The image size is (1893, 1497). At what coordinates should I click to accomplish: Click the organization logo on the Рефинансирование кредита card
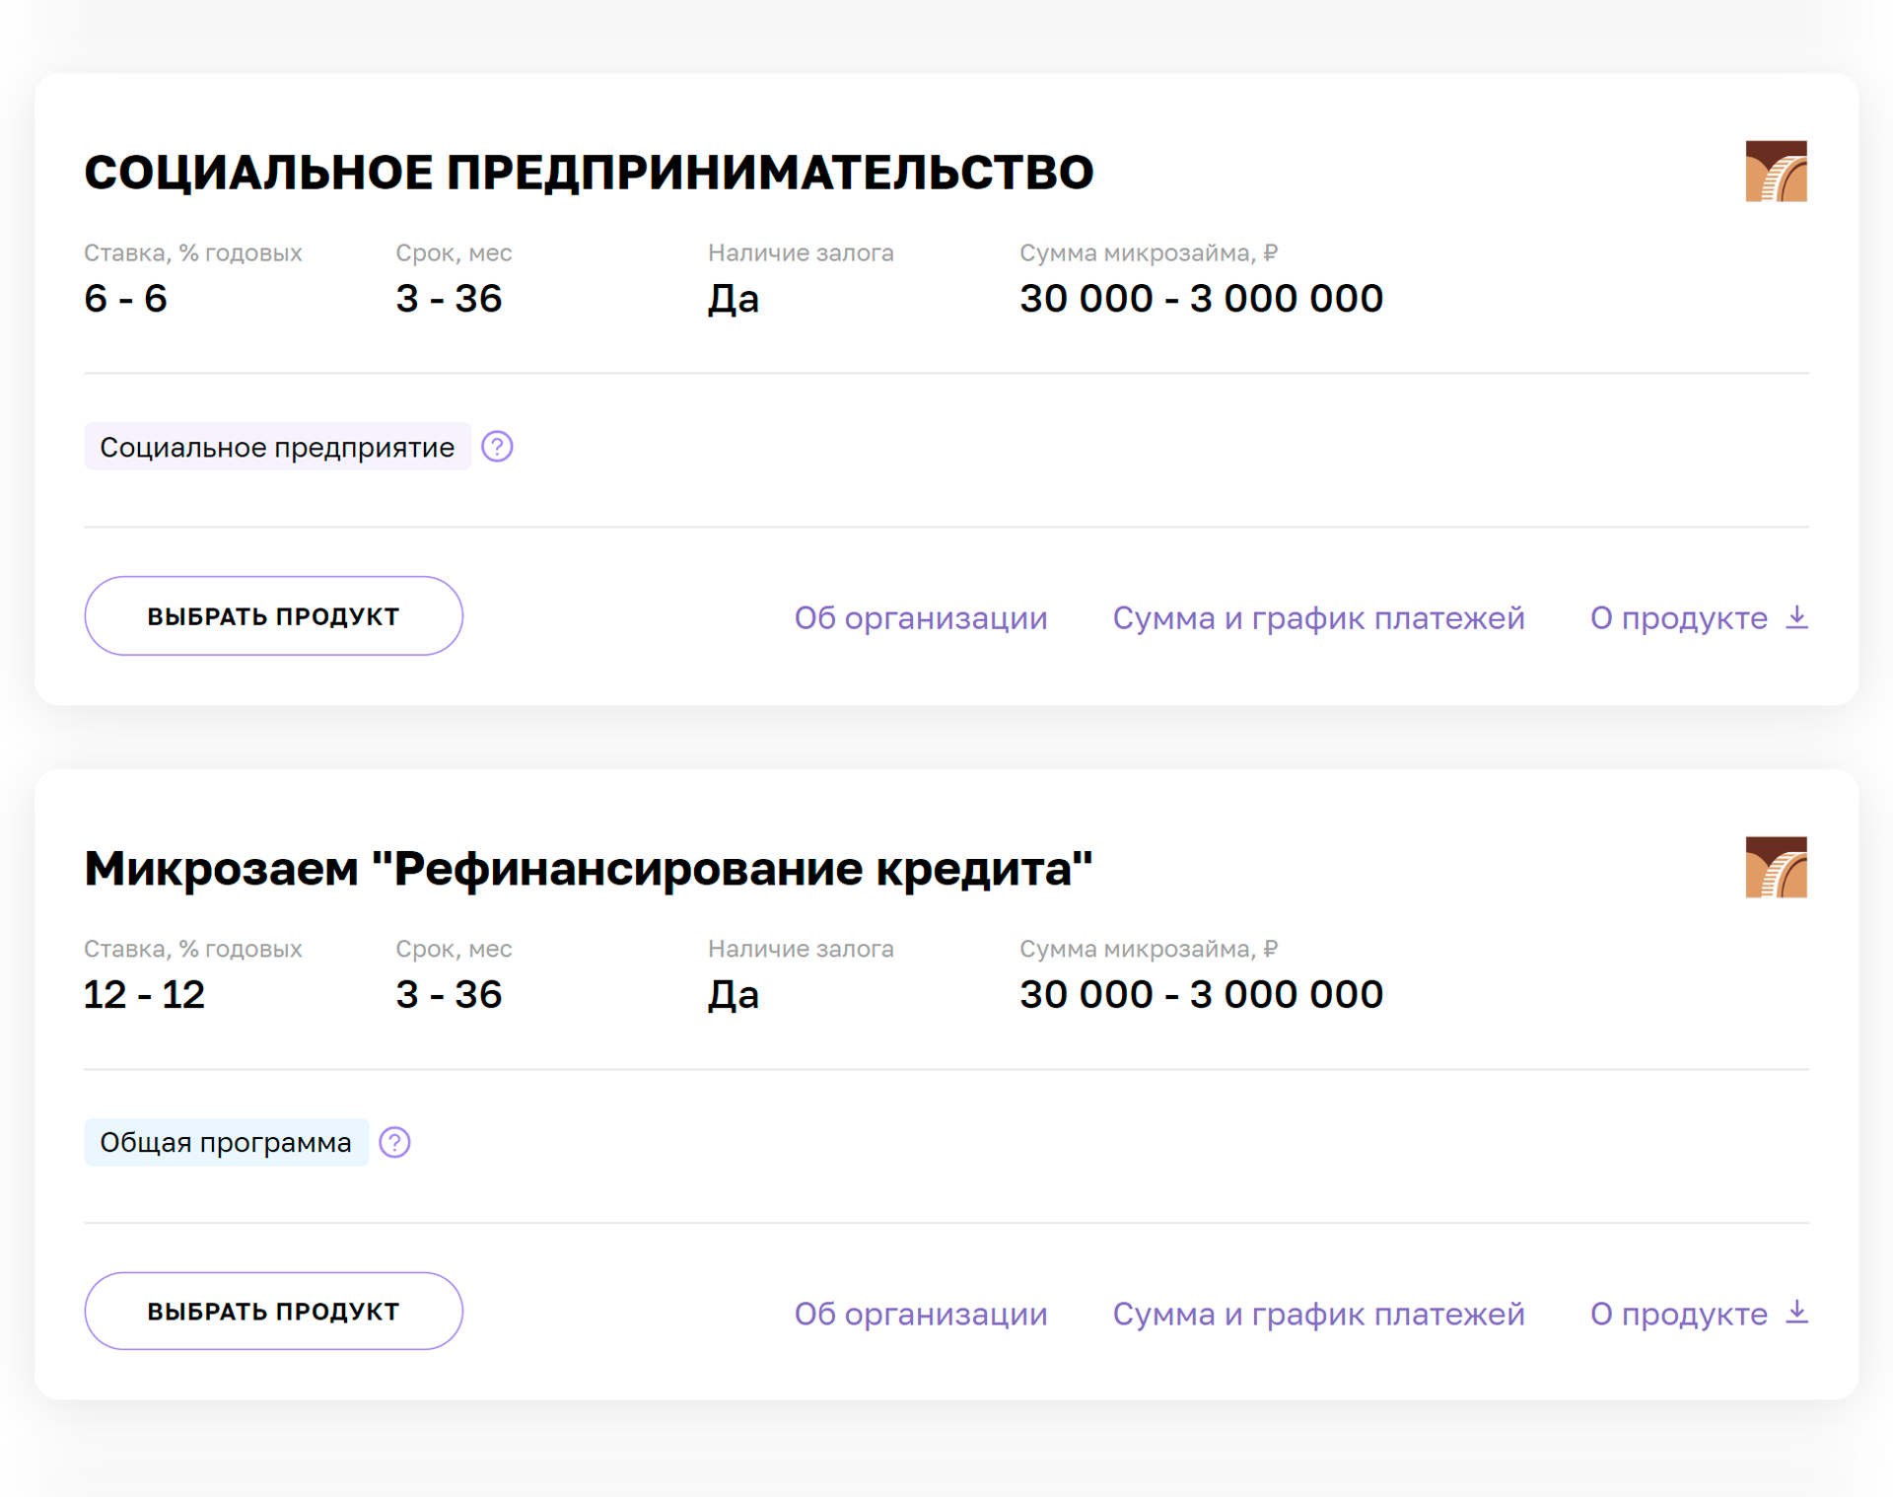click(1776, 867)
